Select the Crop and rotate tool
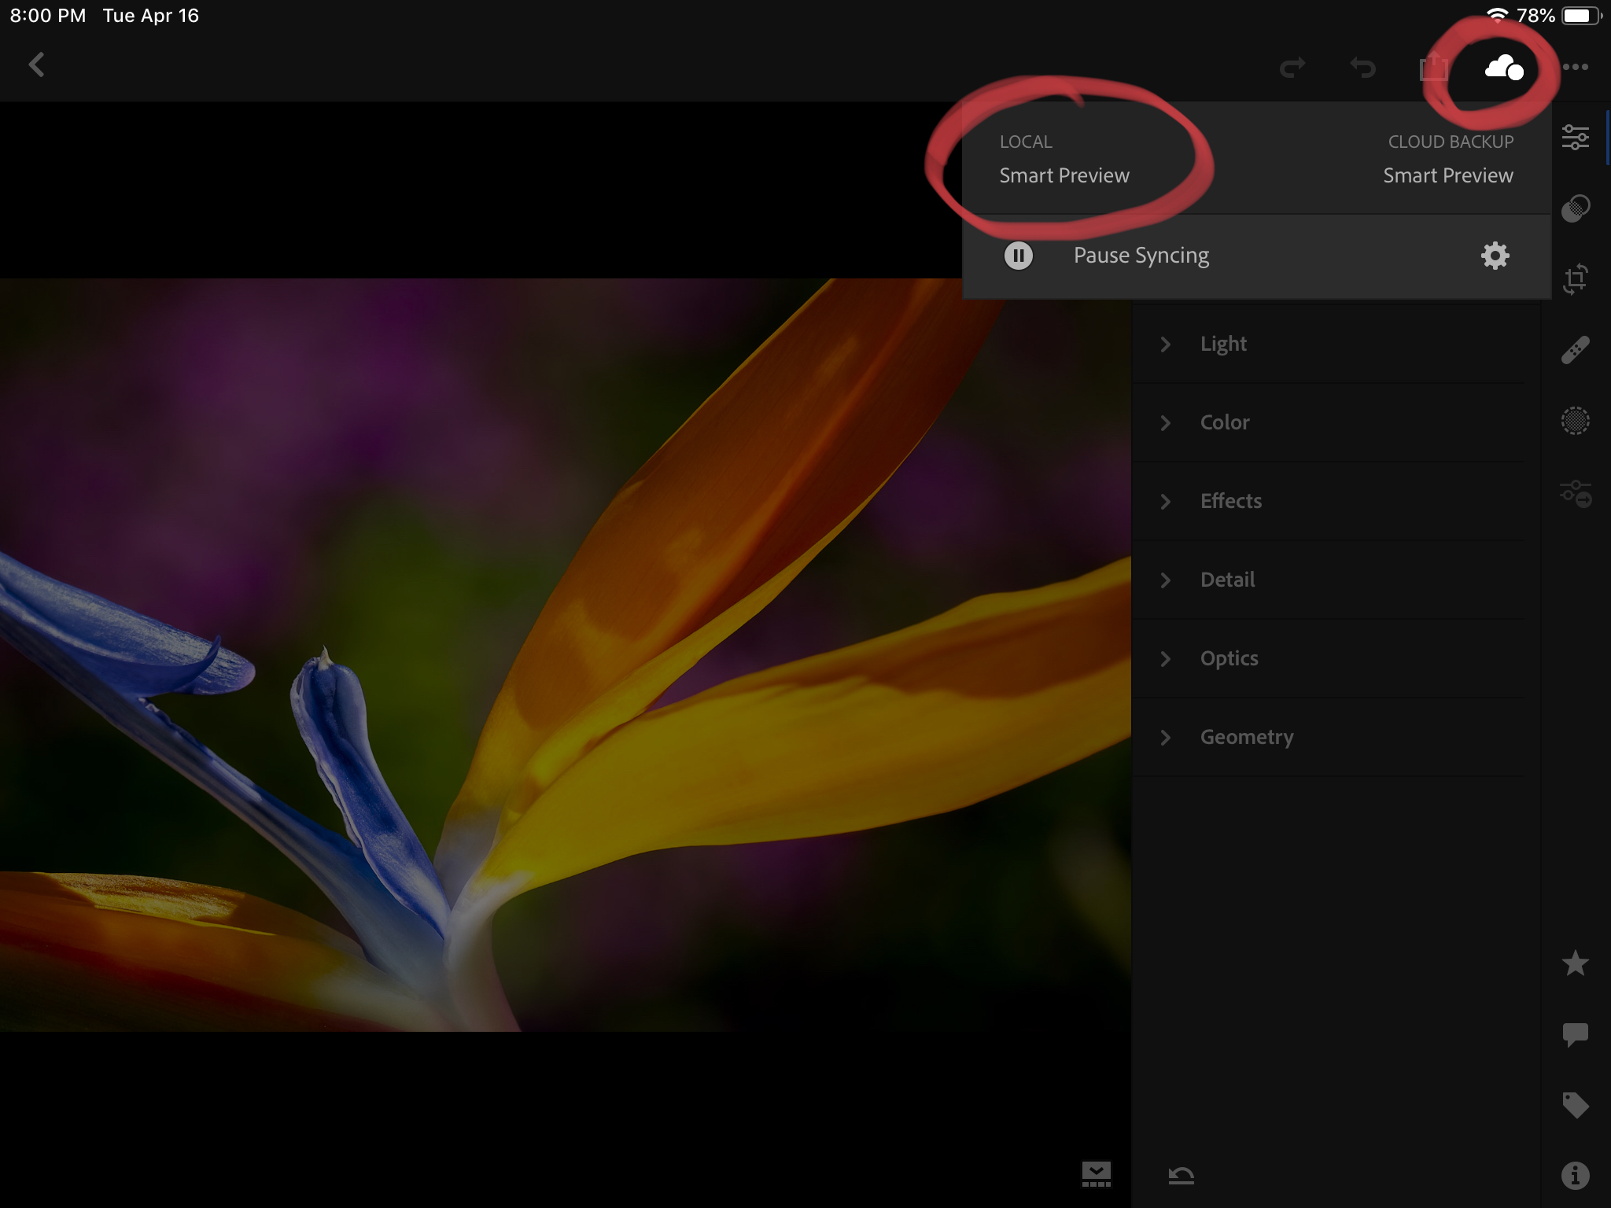This screenshot has height=1208, width=1611. click(1576, 279)
